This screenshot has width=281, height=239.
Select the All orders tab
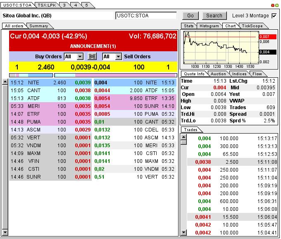14,26
